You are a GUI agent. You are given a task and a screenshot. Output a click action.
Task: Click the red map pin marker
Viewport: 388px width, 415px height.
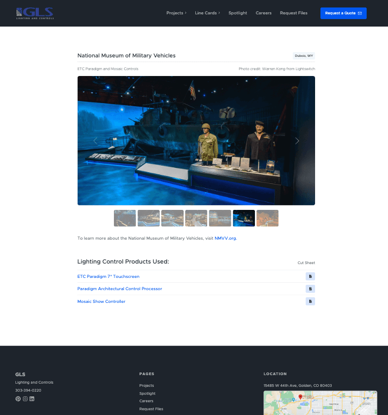coord(300,397)
